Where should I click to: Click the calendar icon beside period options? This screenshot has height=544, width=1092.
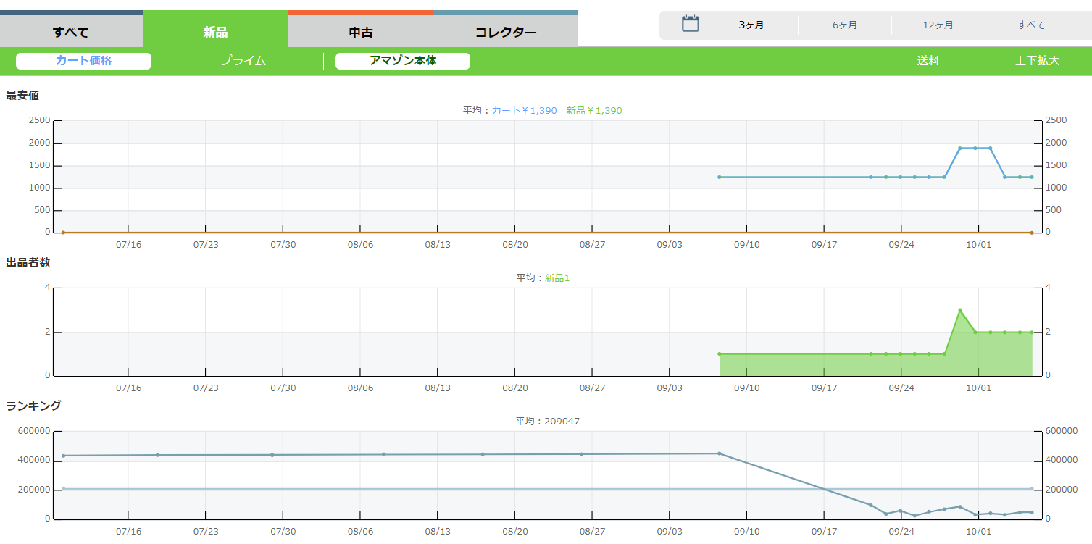691,24
